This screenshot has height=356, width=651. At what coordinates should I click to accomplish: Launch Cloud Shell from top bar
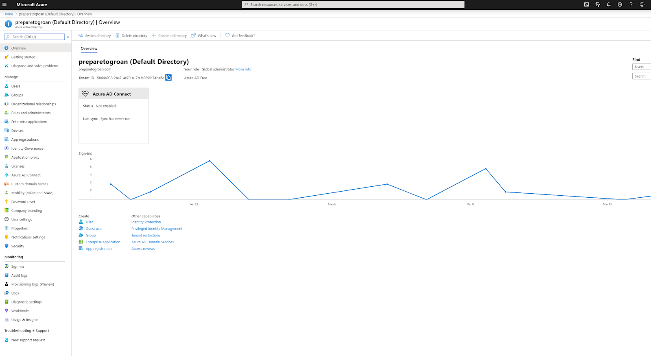coord(586,4)
